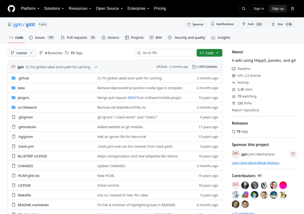Switch to the Security and quality tab
This screenshot has width=304, height=214.
coord(186,38)
